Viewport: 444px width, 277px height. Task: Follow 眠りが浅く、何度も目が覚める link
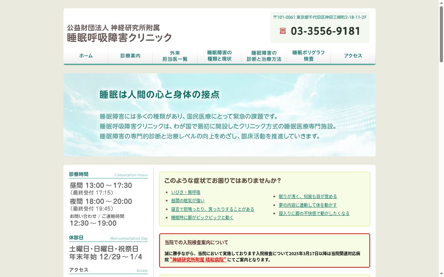[x=308, y=196]
